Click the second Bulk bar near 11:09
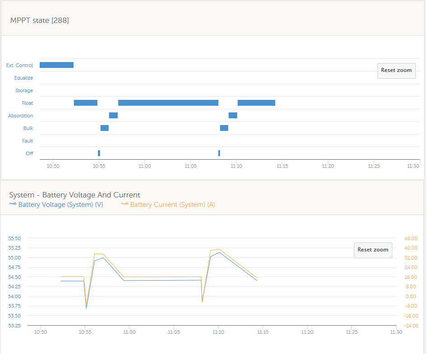427x354 pixels. point(224,128)
